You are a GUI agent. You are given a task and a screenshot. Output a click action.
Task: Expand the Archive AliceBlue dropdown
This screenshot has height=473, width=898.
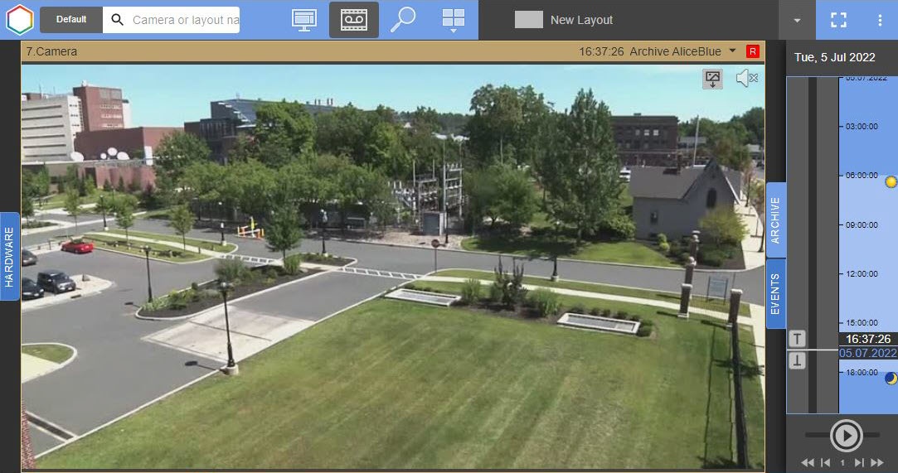(732, 51)
